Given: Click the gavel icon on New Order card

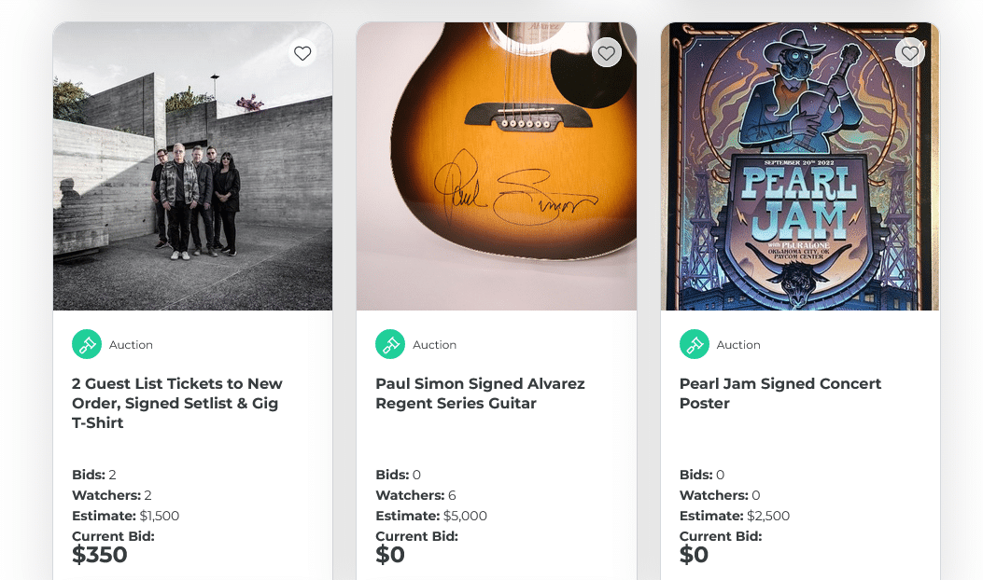Looking at the screenshot, I should point(87,344).
